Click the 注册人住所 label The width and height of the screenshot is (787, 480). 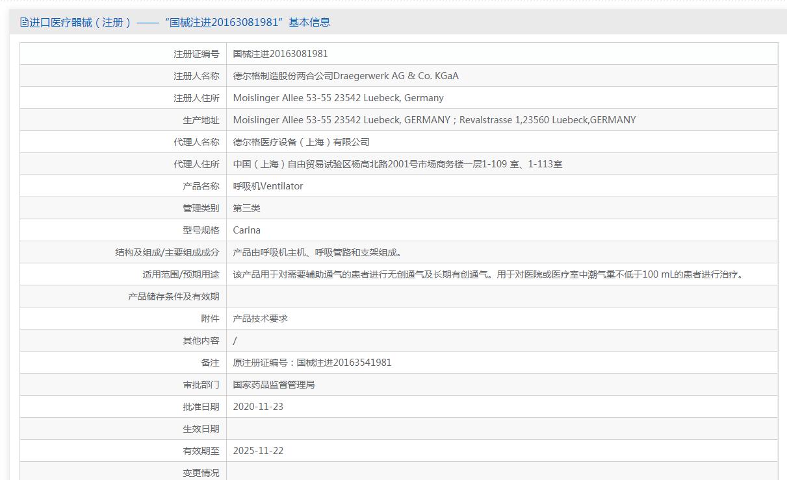[196, 98]
